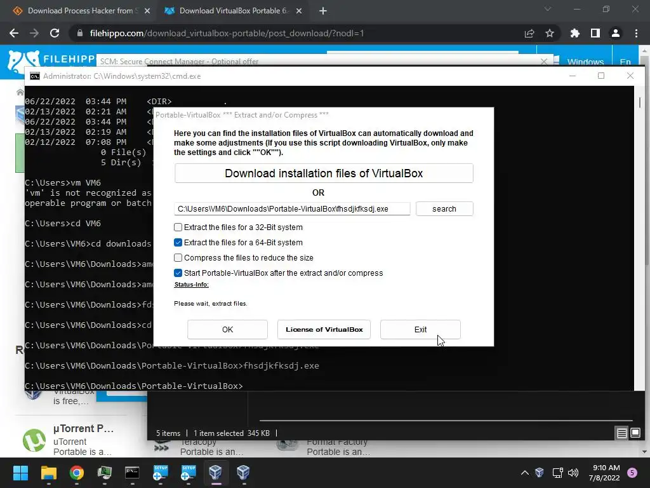
Task: Open second Setup installer on taskbar
Action: pos(188,473)
